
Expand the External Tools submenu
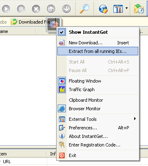click(x=98, y=119)
